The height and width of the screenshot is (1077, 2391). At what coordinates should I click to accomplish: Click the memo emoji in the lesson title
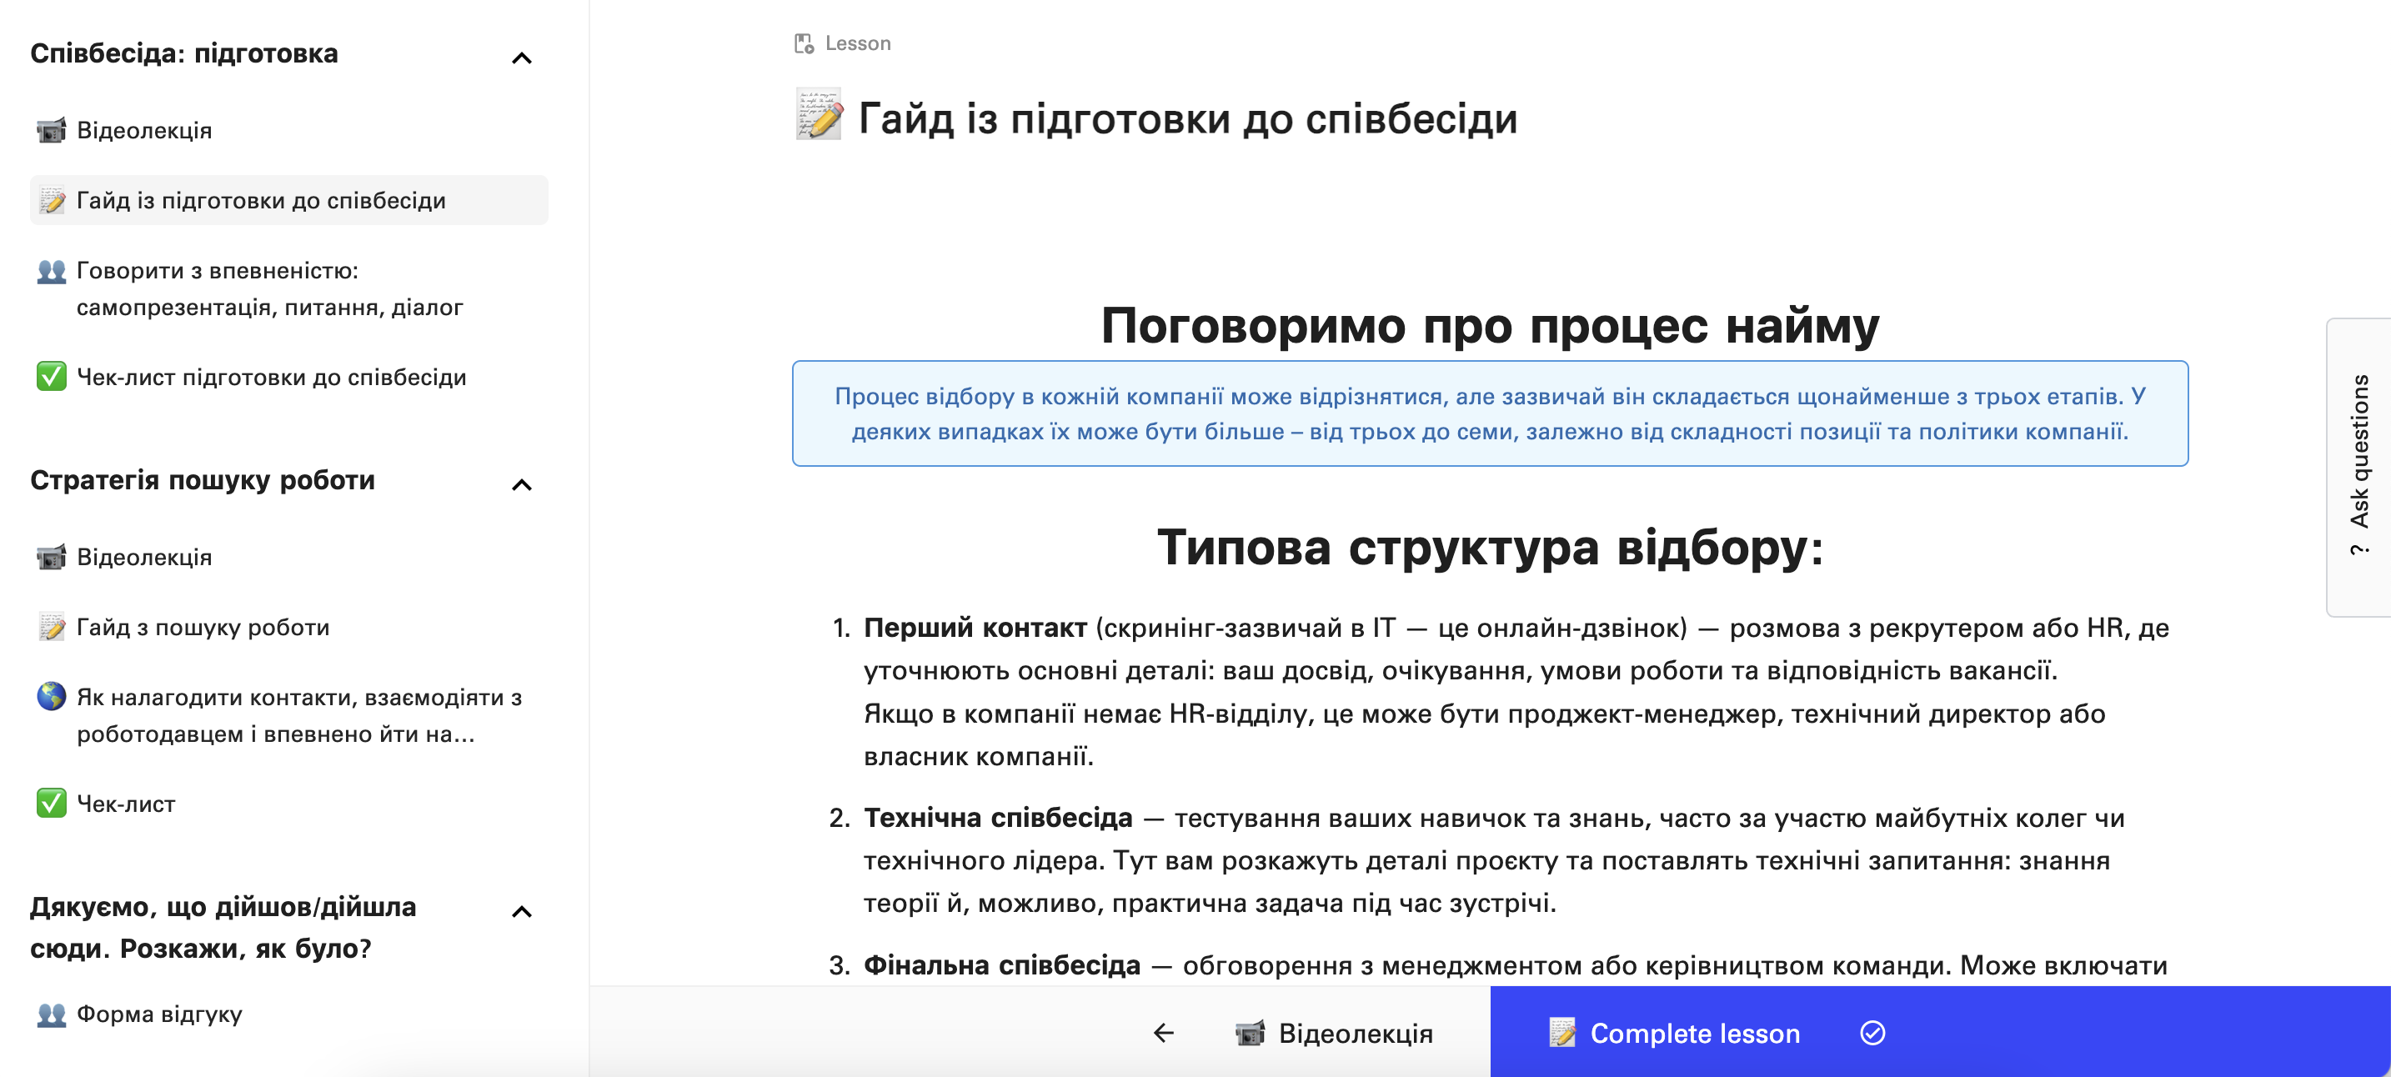(x=819, y=115)
